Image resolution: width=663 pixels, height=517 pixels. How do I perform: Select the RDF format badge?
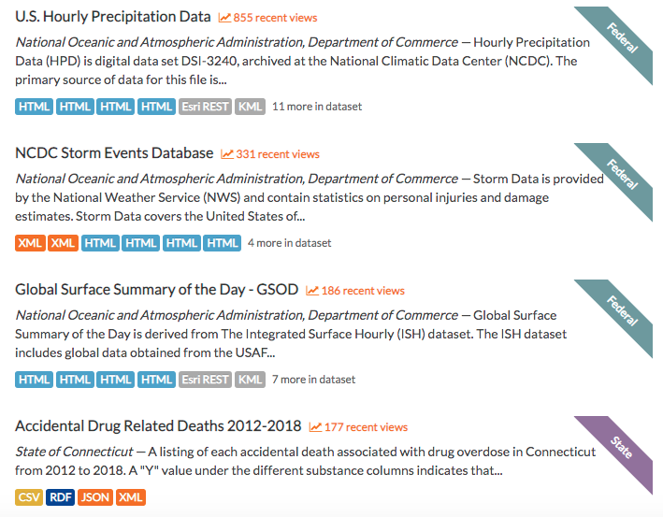pos(61,497)
